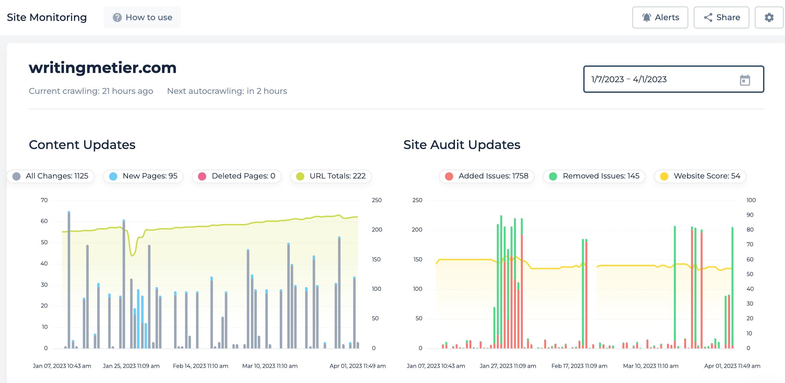Click the Share button

(x=721, y=17)
